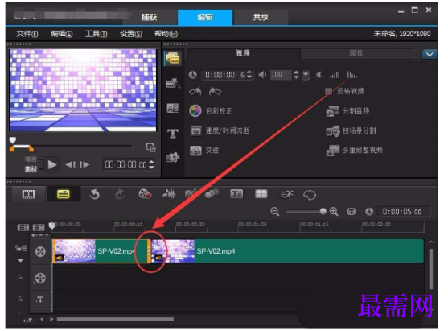This screenshot has height=331, width=448.
Task: Switch to the 捕获 step tab
Action: click(x=150, y=18)
